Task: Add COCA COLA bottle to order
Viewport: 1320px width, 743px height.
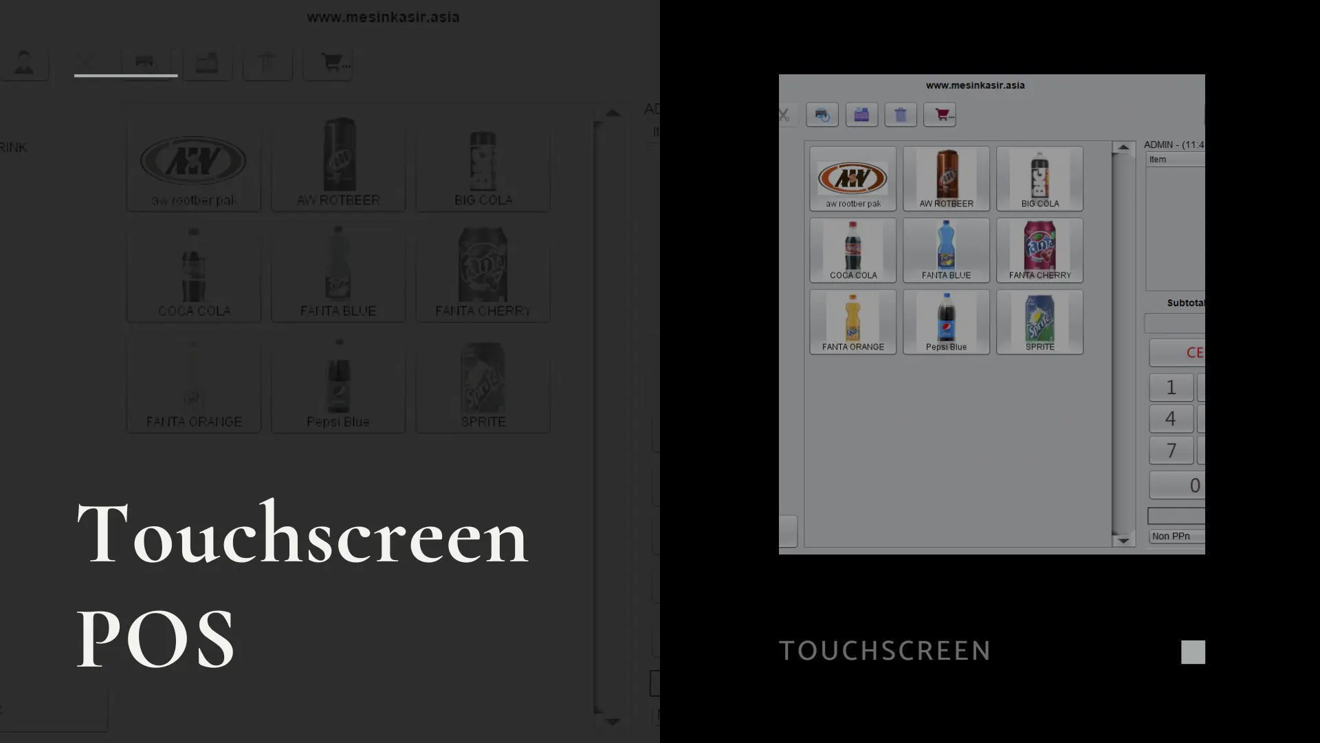Action: pyautogui.click(x=852, y=250)
